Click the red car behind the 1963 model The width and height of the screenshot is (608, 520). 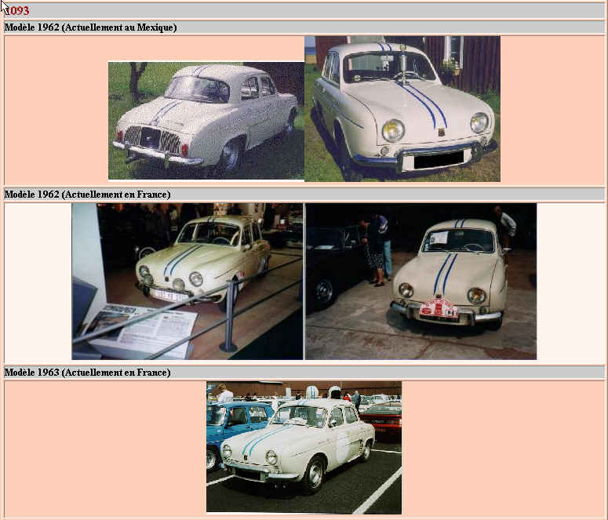[383, 418]
